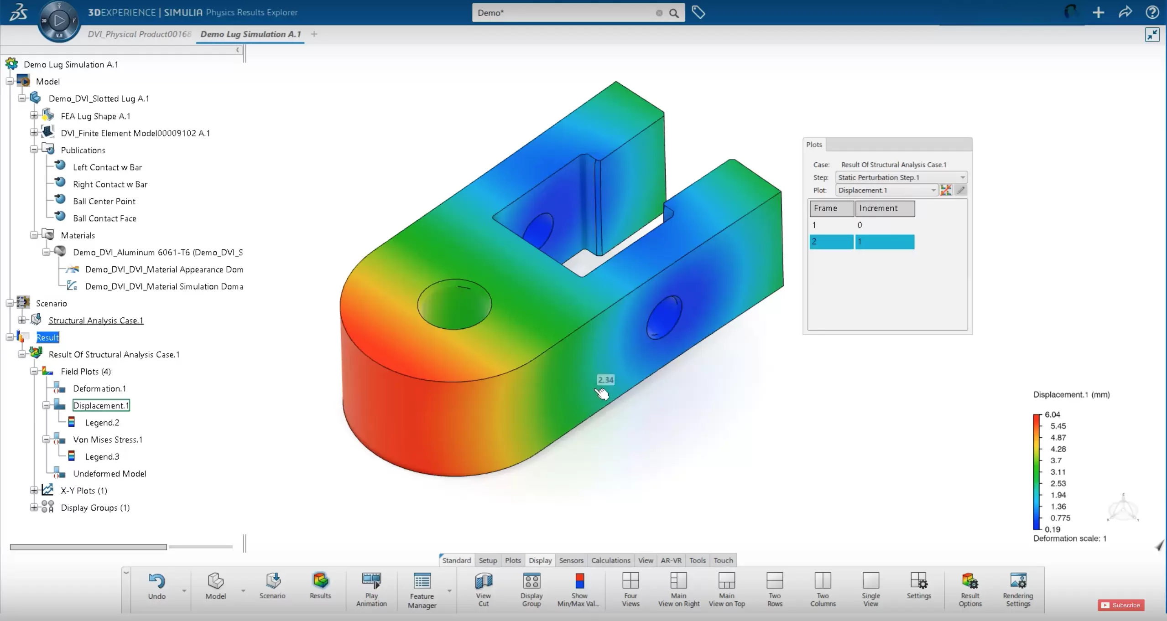Open the Plot dropdown showing Displacement.1
This screenshot has height=621, width=1167.
886,190
